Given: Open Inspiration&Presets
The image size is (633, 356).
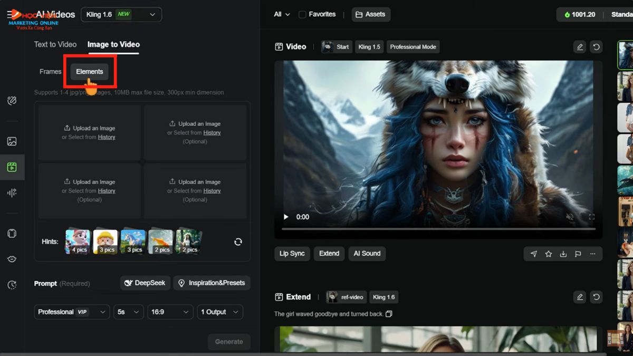Looking at the screenshot, I should pos(212,283).
